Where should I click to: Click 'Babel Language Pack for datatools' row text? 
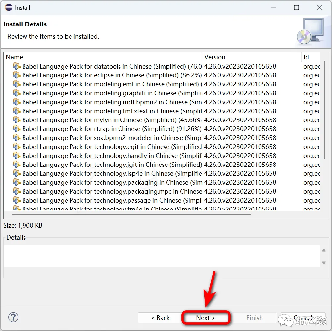(112, 66)
